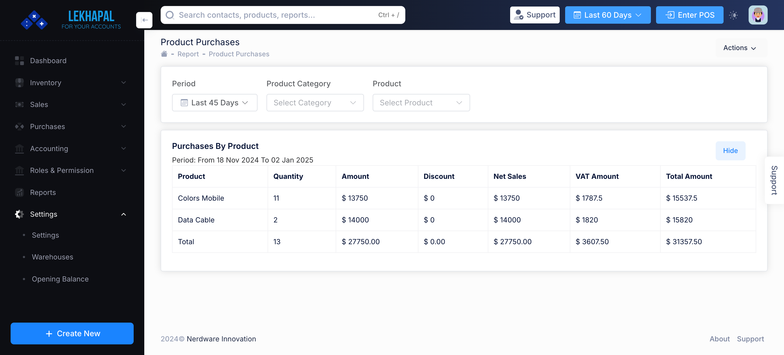Click the Last 60 Days date range control
This screenshot has height=355, width=784.
pyautogui.click(x=608, y=15)
